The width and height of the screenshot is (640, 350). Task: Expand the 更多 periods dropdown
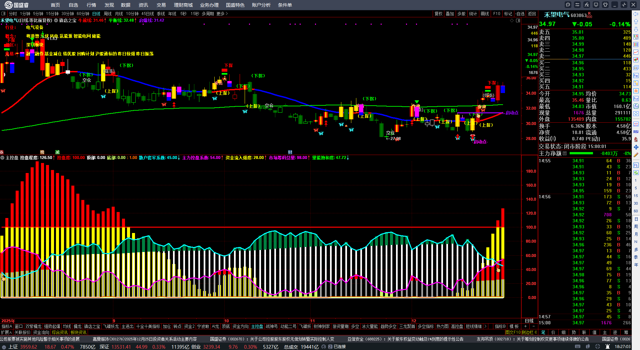(x=222, y=14)
